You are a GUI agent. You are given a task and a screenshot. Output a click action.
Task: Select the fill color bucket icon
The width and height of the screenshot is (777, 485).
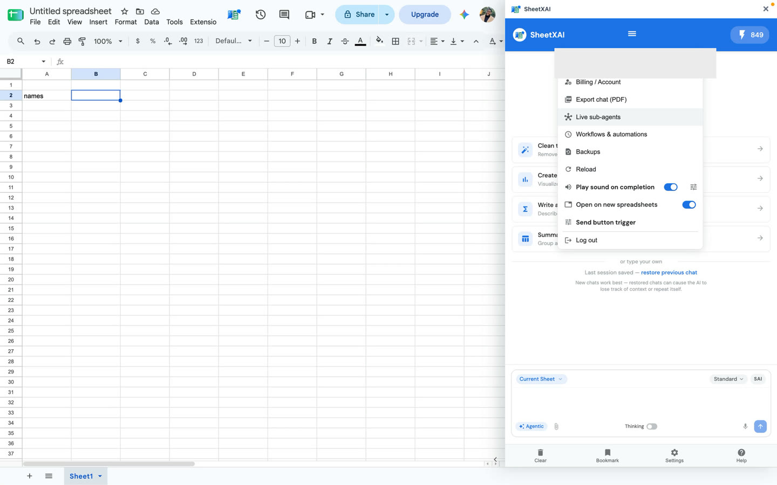point(379,40)
